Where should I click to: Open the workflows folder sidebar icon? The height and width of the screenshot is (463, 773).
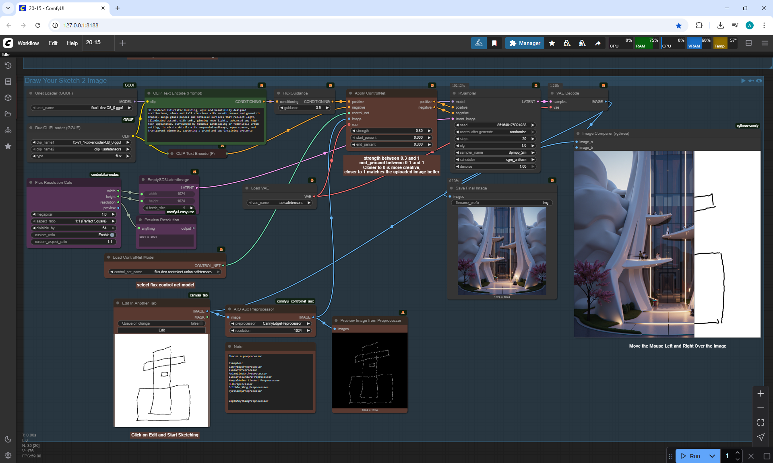8,114
